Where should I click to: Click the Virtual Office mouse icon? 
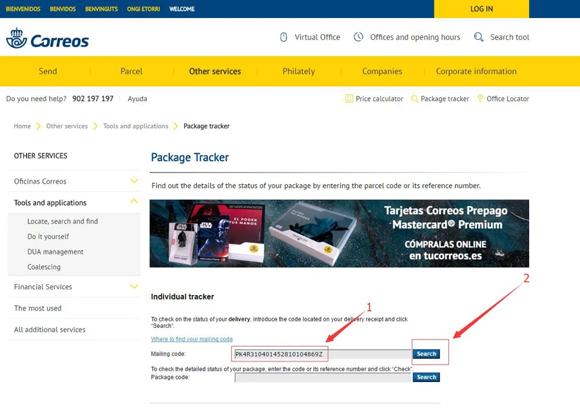[284, 37]
